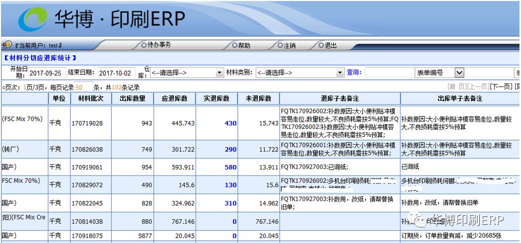Open the 待办事务 menu tab
521x243 pixels.
pos(156,45)
